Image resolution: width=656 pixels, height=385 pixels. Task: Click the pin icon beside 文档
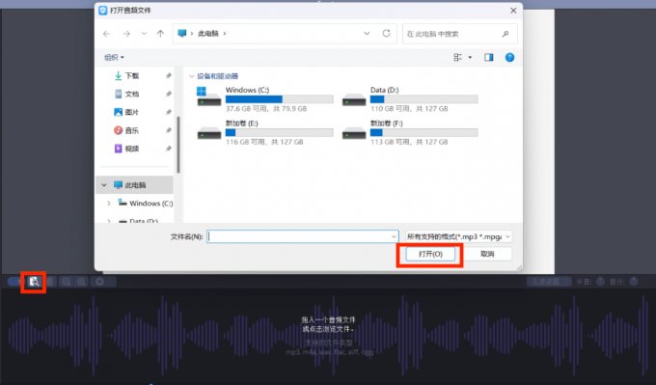168,95
